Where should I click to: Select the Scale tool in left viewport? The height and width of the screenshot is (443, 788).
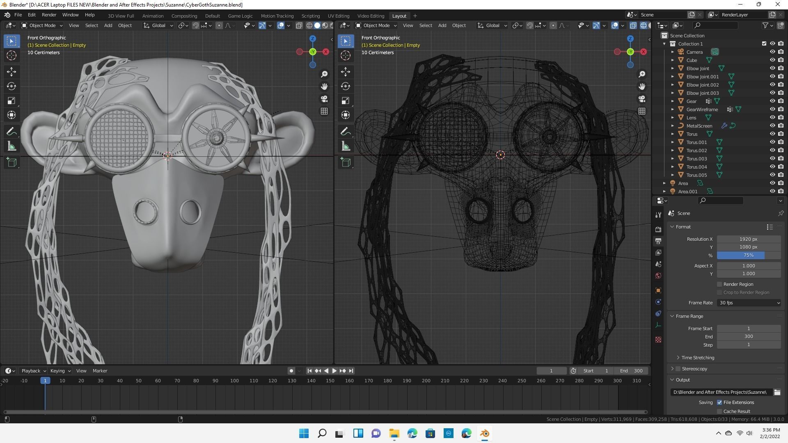[11, 100]
